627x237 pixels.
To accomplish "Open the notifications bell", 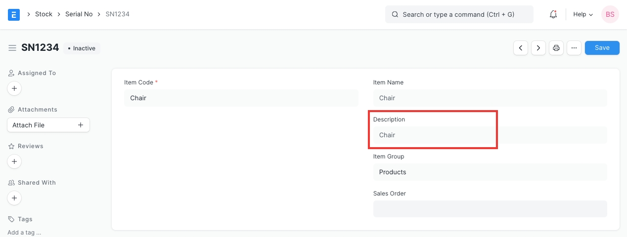I will [553, 14].
